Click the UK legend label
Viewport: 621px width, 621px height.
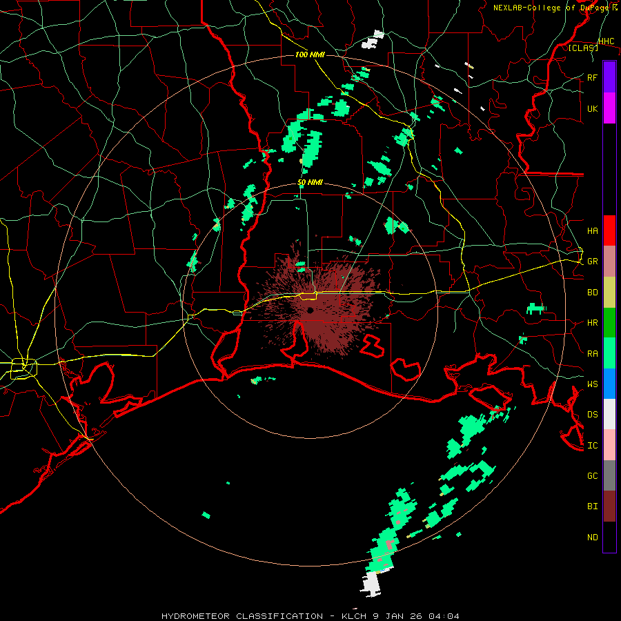592,108
